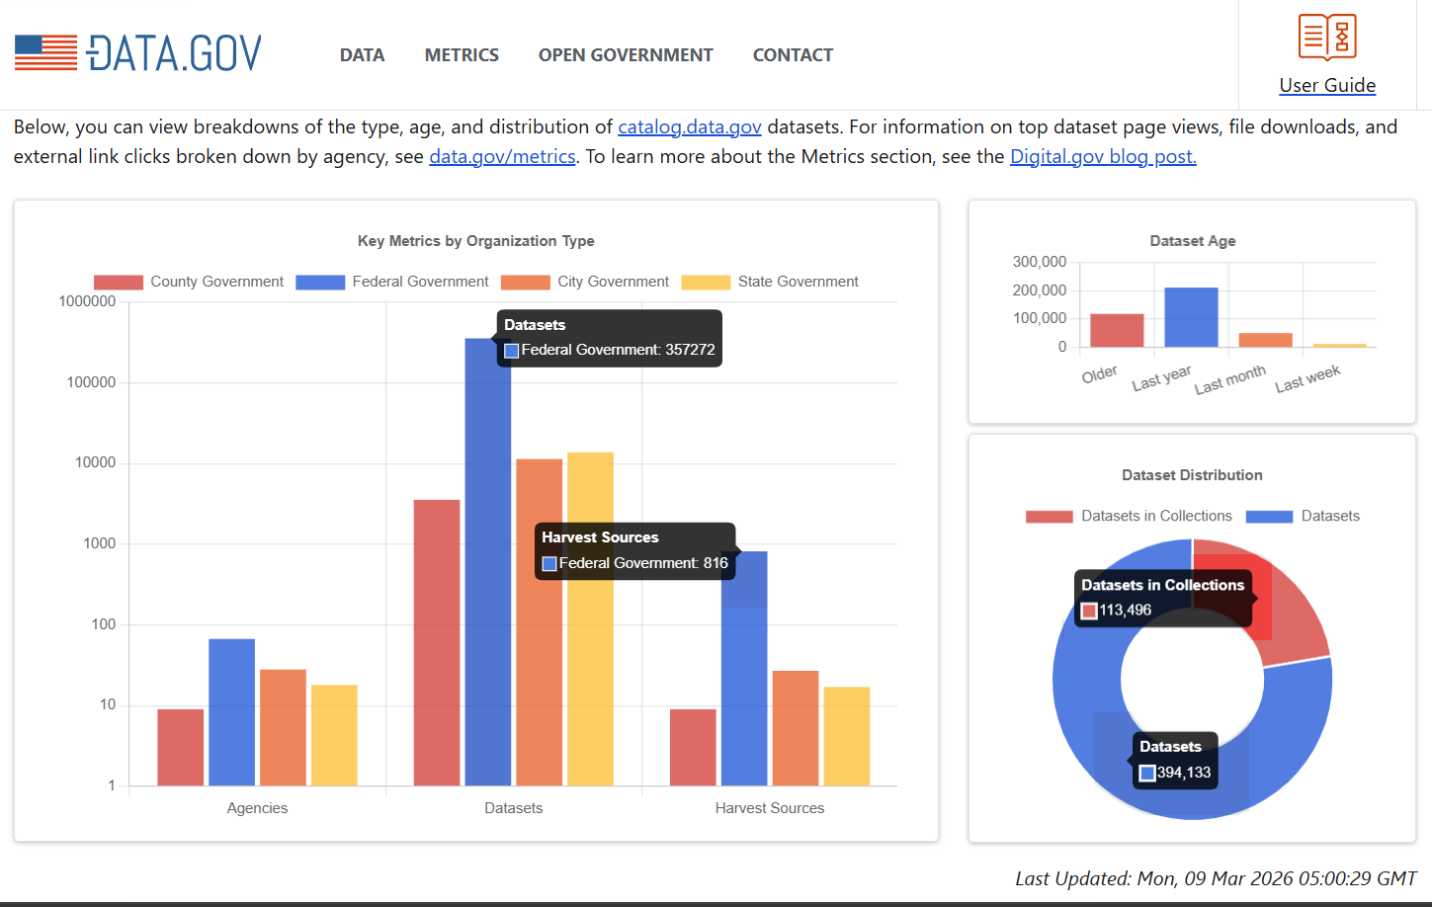Open the METRICS navigation item
This screenshot has width=1432, height=907.
tap(462, 54)
